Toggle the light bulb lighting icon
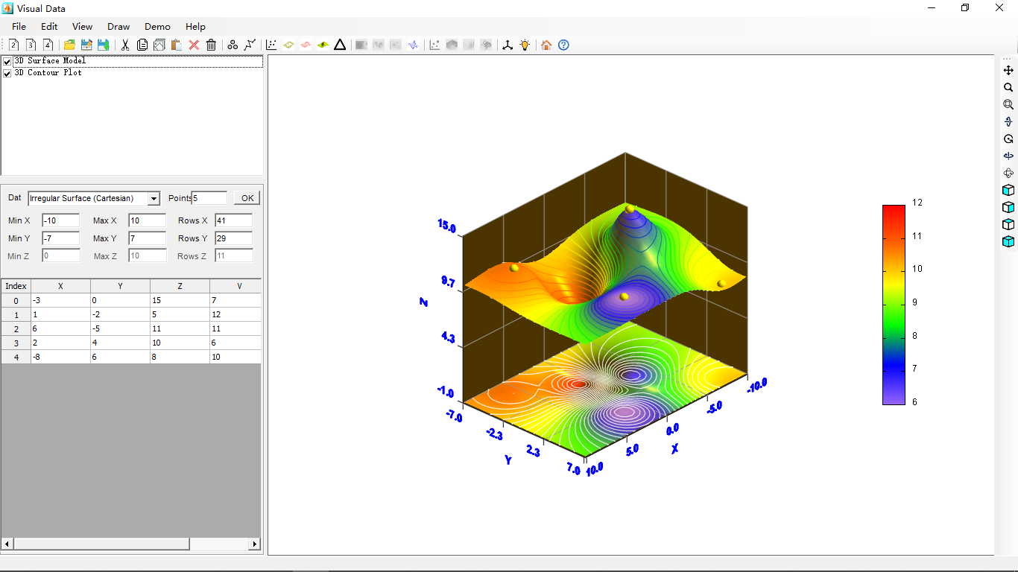 click(525, 45)
